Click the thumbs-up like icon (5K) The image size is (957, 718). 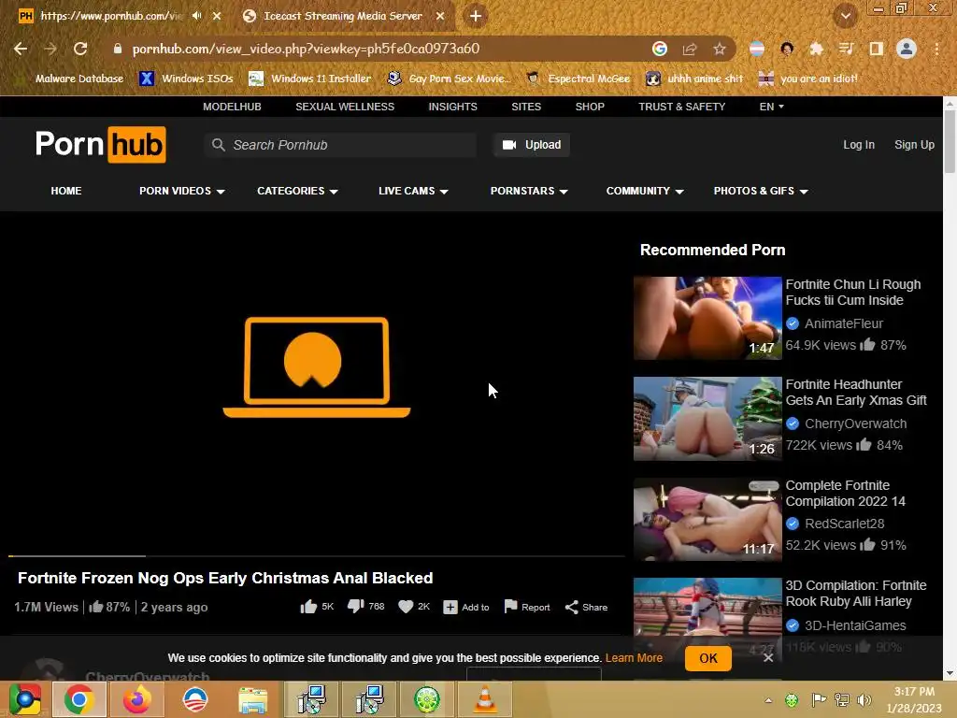tap(308, 606)
